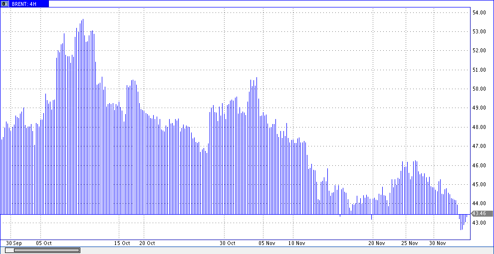Click the 10 Nov date label
The width and height of the screenshot is (494, 254).
(297, 244)
